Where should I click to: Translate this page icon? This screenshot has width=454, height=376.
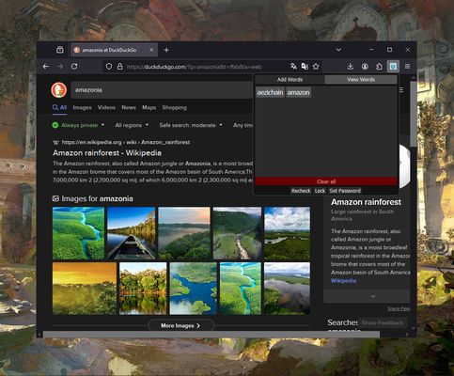(293, 67)
